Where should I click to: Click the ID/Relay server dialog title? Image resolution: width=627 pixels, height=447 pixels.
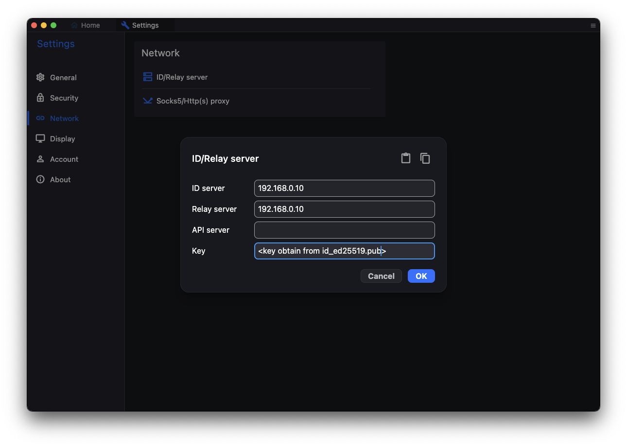(226, 158)
